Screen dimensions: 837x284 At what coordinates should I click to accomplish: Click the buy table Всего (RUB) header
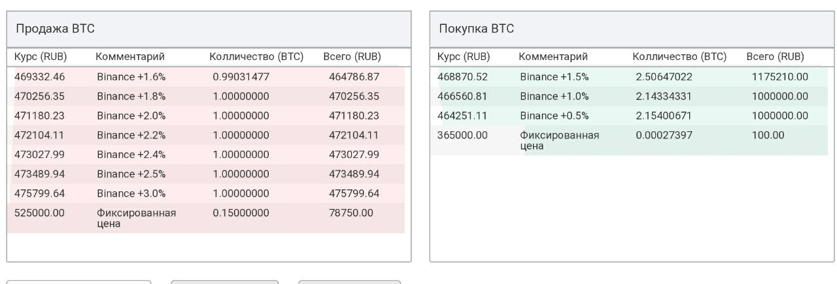click(776, 57)
